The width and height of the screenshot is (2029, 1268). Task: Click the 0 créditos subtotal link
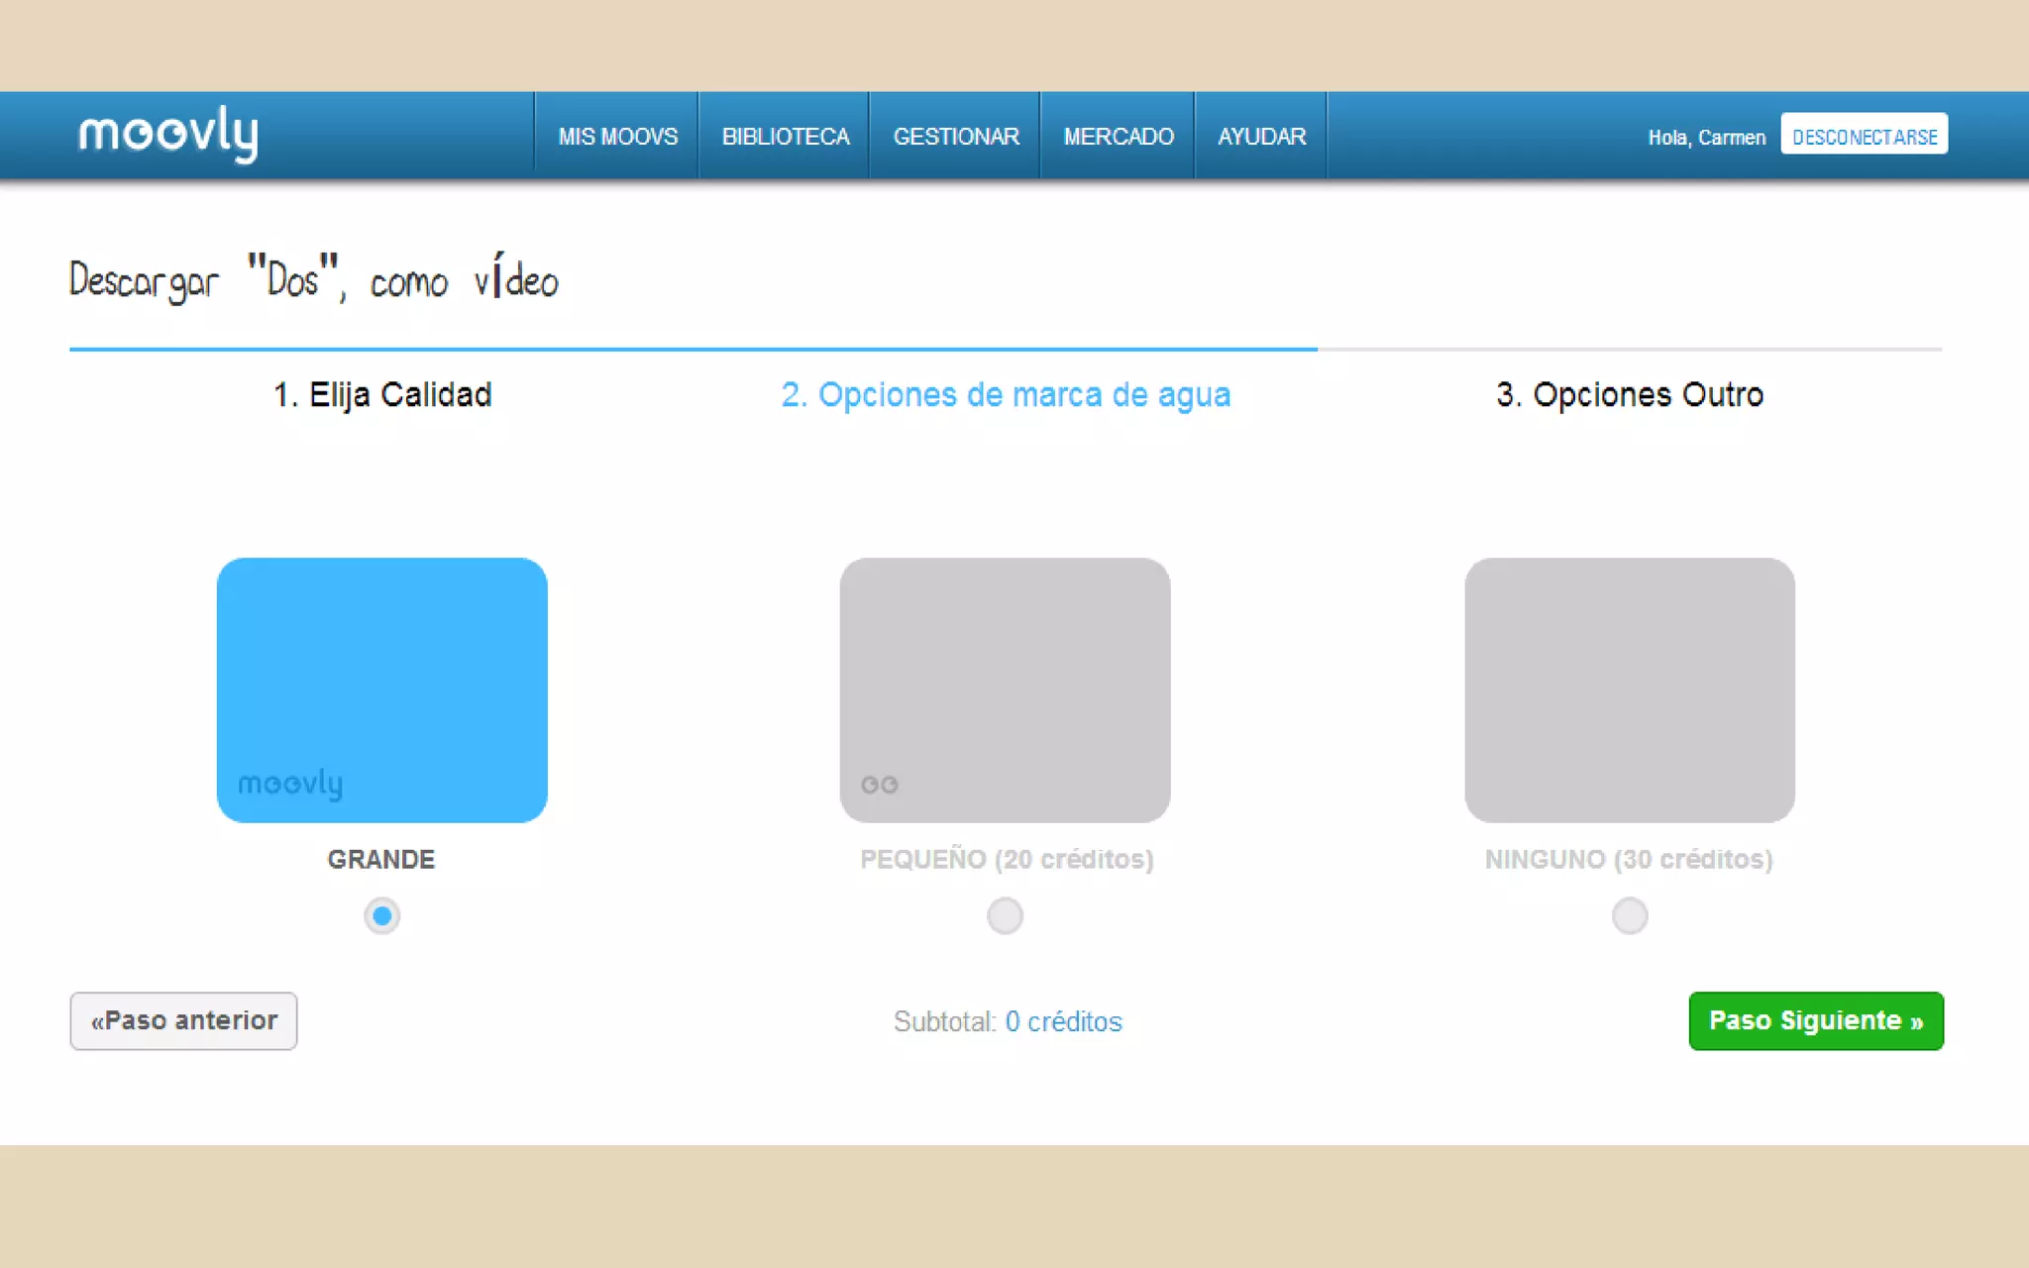point(1063,1021)
